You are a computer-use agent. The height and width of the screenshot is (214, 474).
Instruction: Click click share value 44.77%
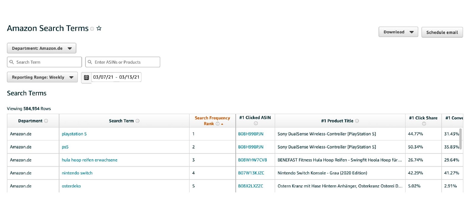coord(415,134)
